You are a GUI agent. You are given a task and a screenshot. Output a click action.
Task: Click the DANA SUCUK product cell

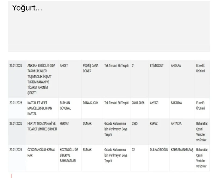tap(91, 103)
